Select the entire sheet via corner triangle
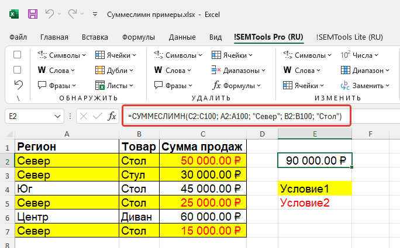The height and width of the screenshot is (248, 400). [9, 134]
